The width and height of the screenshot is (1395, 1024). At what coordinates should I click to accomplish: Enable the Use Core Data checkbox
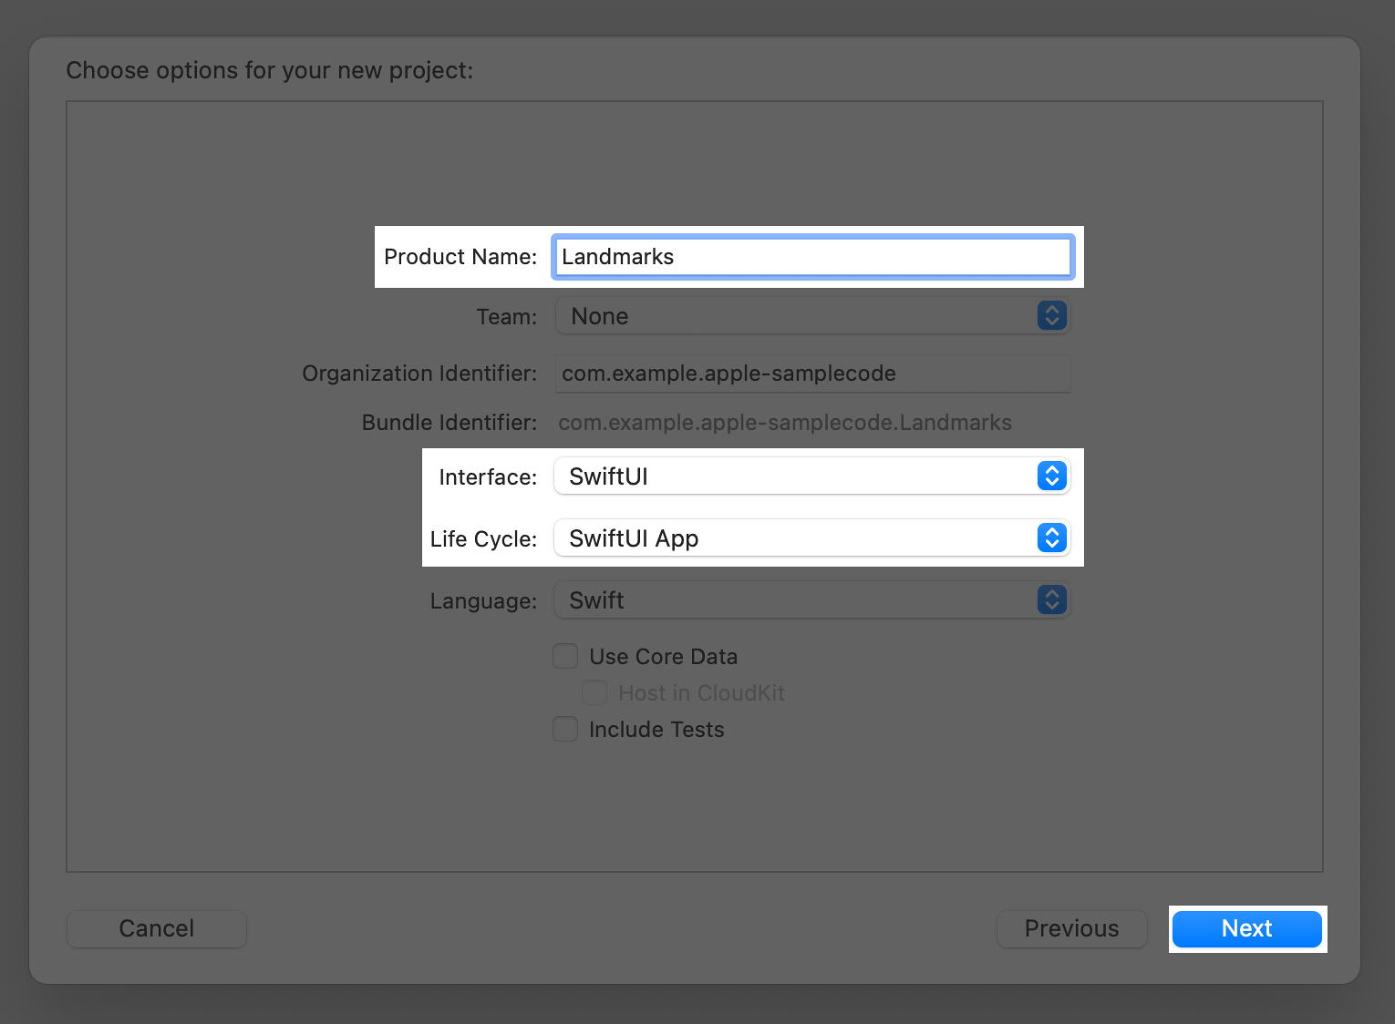coord(565,656)
